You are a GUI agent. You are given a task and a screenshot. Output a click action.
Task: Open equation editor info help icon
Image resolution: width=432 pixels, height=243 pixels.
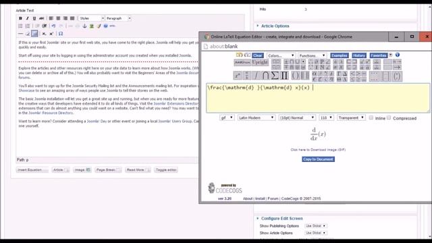398,55
